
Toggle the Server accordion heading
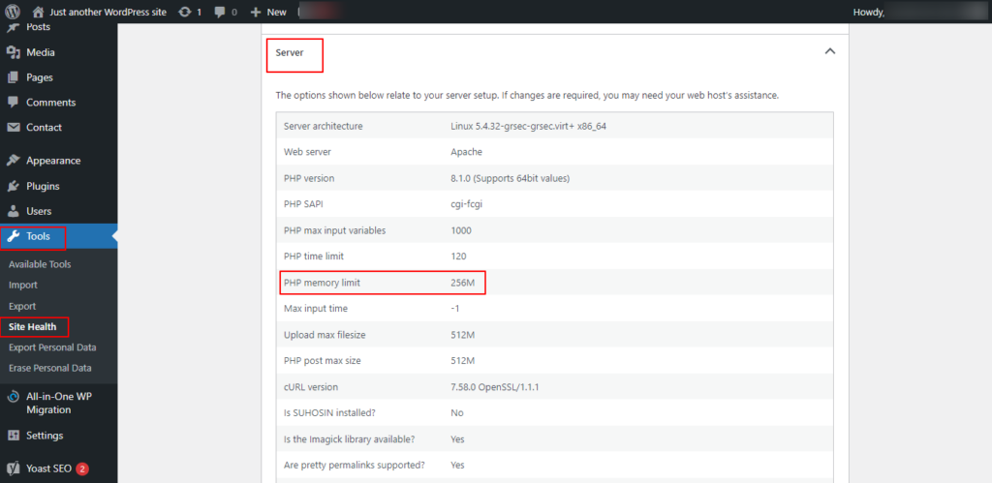pos(290,53)
